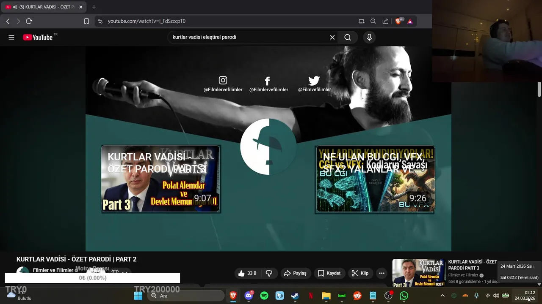Share this page from address bar
Viewport: 542px width, 304px height.
click(x=385, y=21)
